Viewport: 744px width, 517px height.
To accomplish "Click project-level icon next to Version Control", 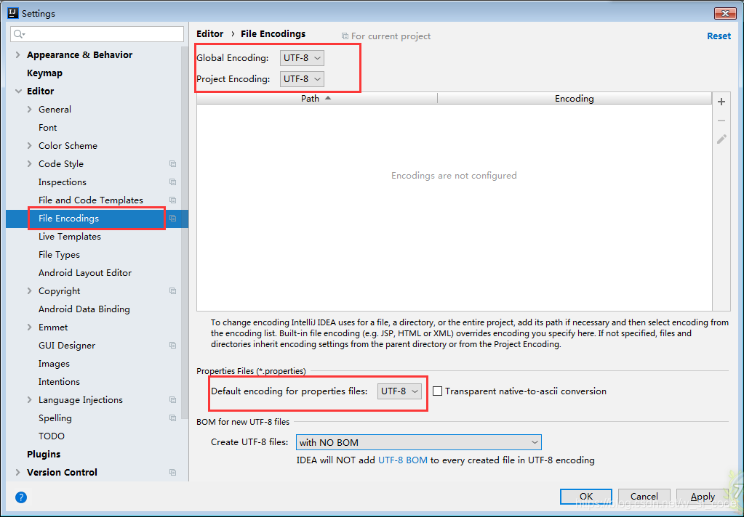I will click(x=172, y=473).
